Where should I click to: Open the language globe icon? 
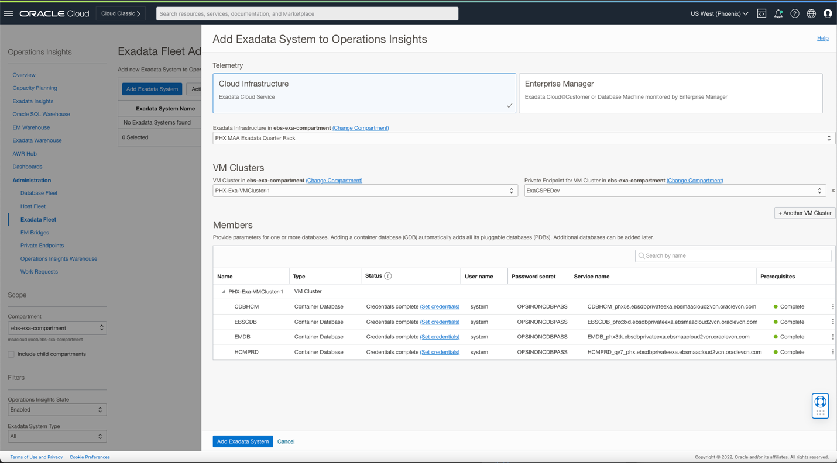[x=811, y=13]
